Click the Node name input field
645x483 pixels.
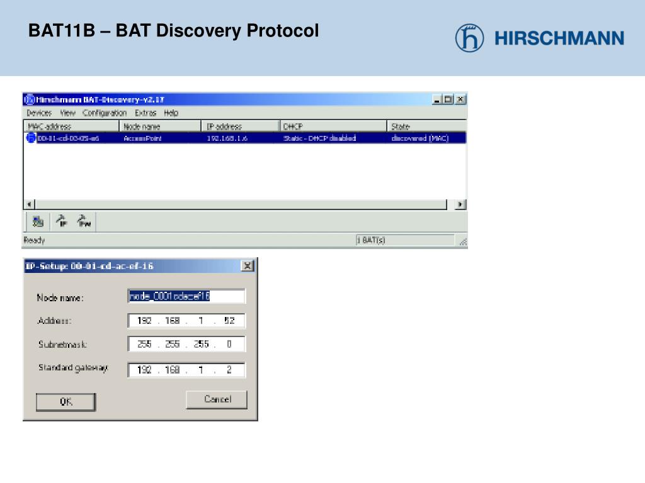click(186, 296)
